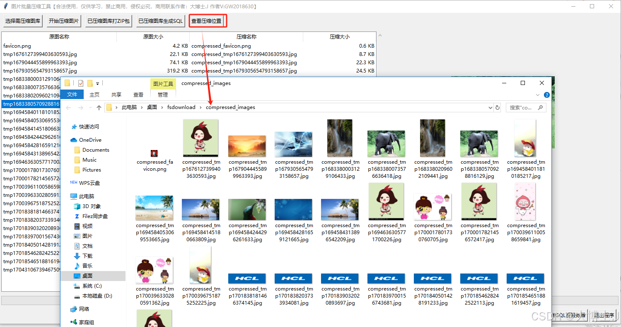
Task: Open the address bar history dropdown
Action: click(491, 108)
